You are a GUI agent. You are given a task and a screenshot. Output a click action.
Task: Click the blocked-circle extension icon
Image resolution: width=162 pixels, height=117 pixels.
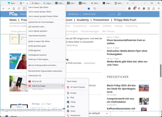click(x=144, y=9)
